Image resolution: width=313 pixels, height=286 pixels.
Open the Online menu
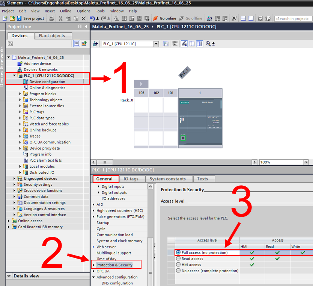(66, 11)
